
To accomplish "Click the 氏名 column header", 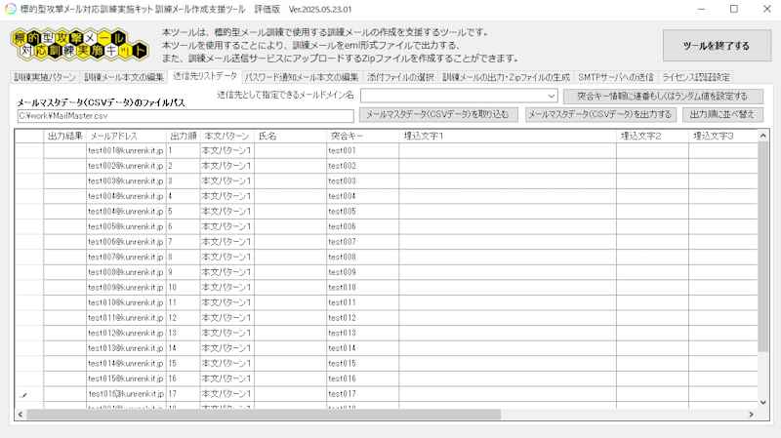I will (x=290, y=136).
